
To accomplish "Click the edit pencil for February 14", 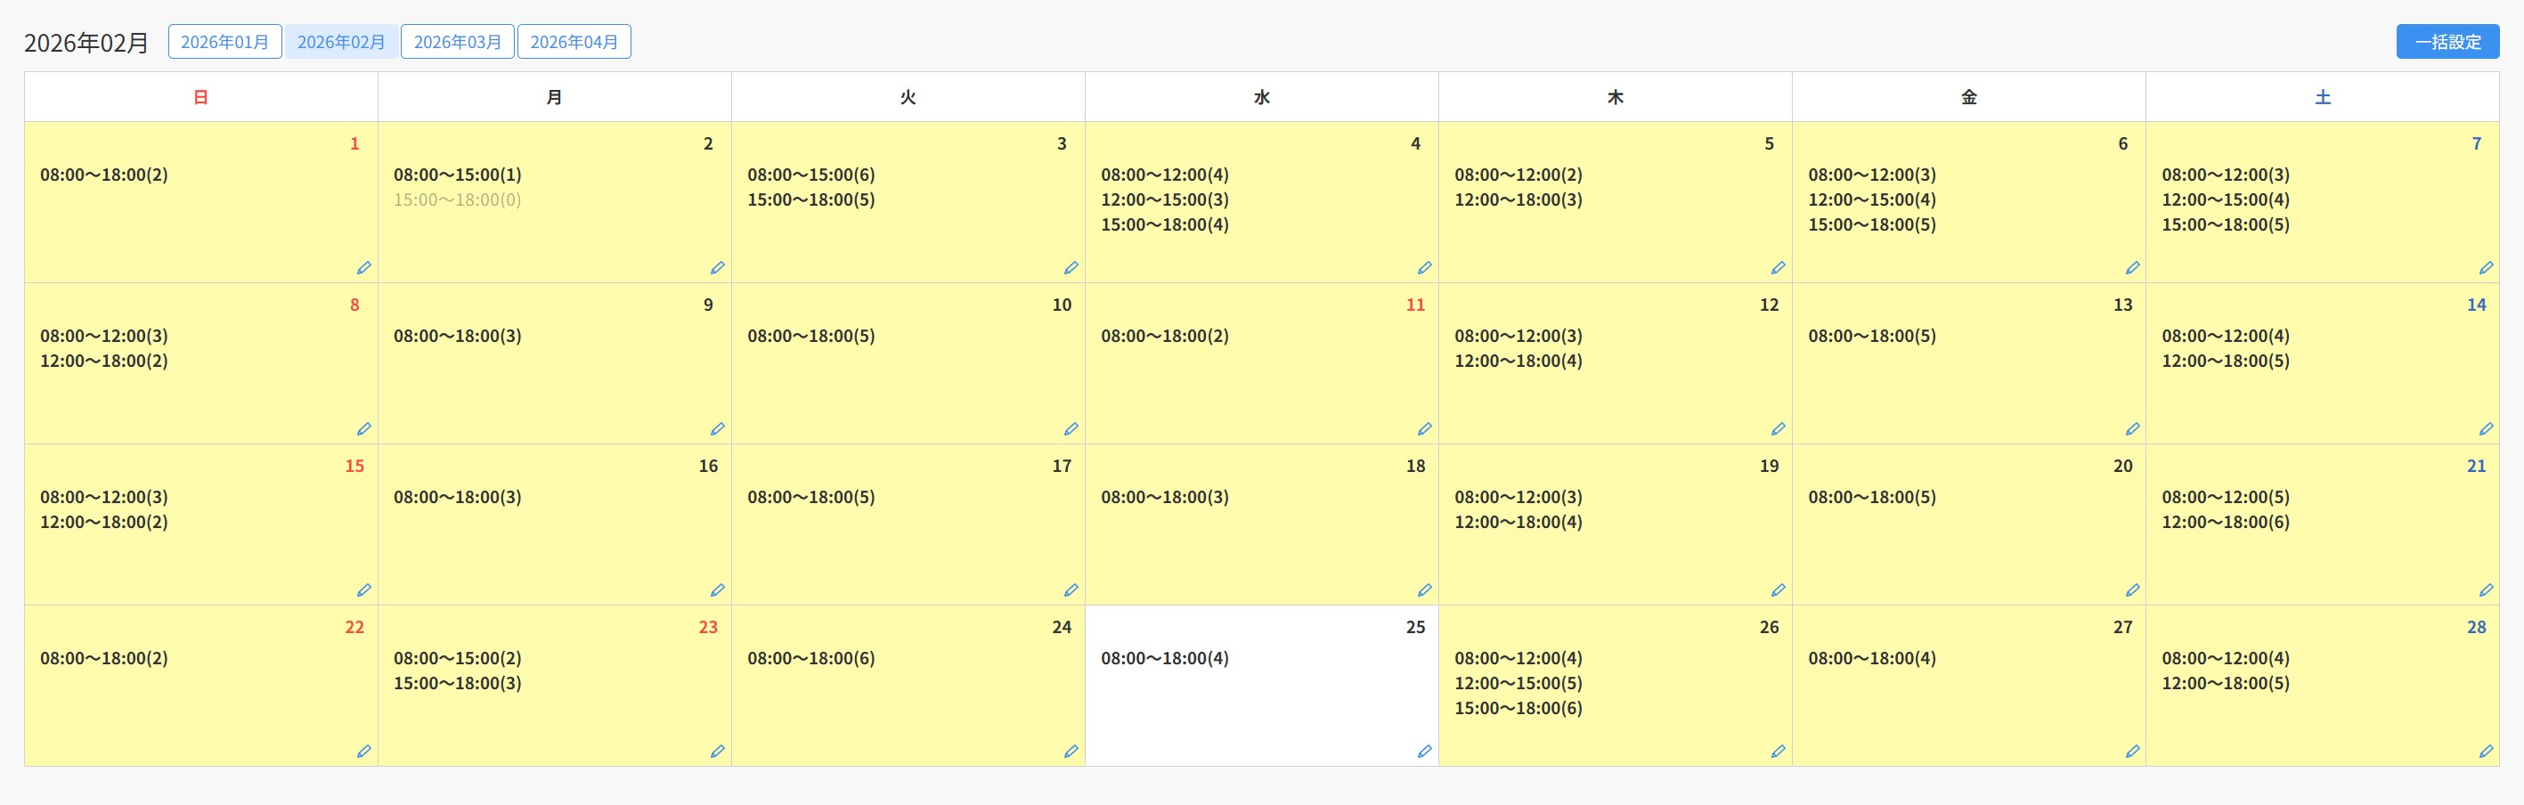I will click(2486, 429).
